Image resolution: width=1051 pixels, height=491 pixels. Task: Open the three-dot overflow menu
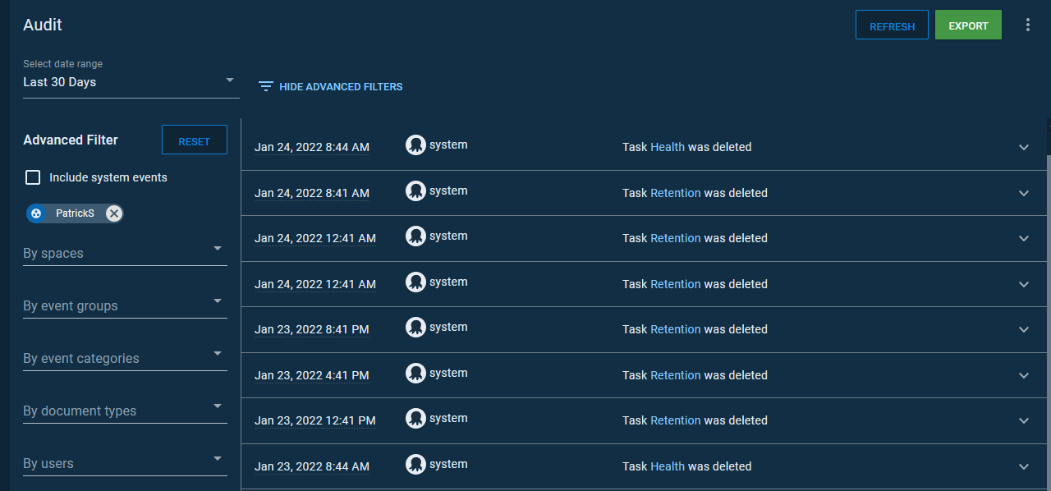[x=1027, y=25]
